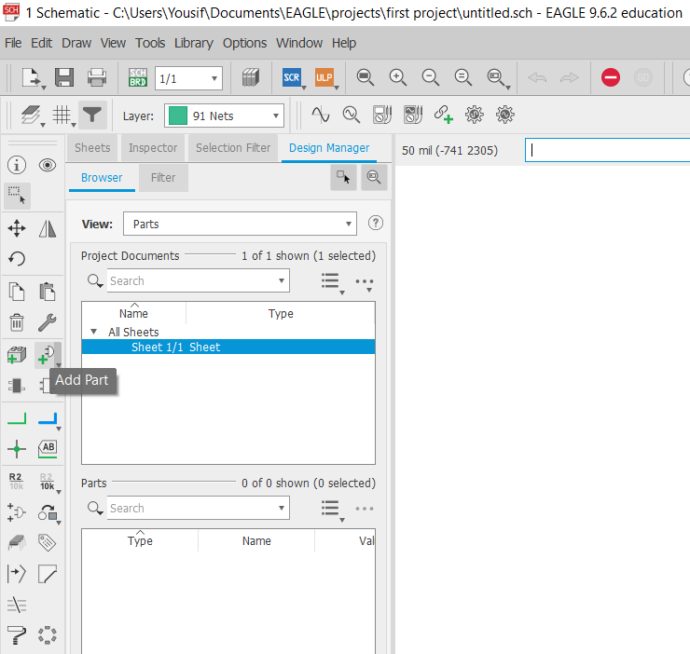This screenshot has height=654, width=690.
Task: Open the Filter sub-tab
Action: click(x=163, y=178)
